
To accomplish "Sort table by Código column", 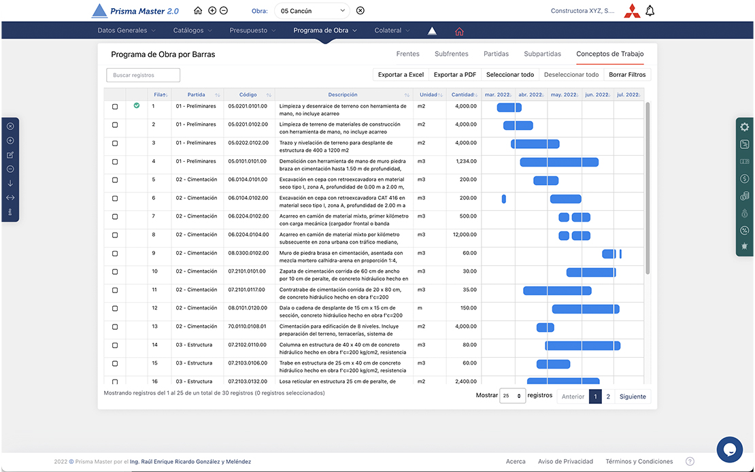I will coord(250,95).
